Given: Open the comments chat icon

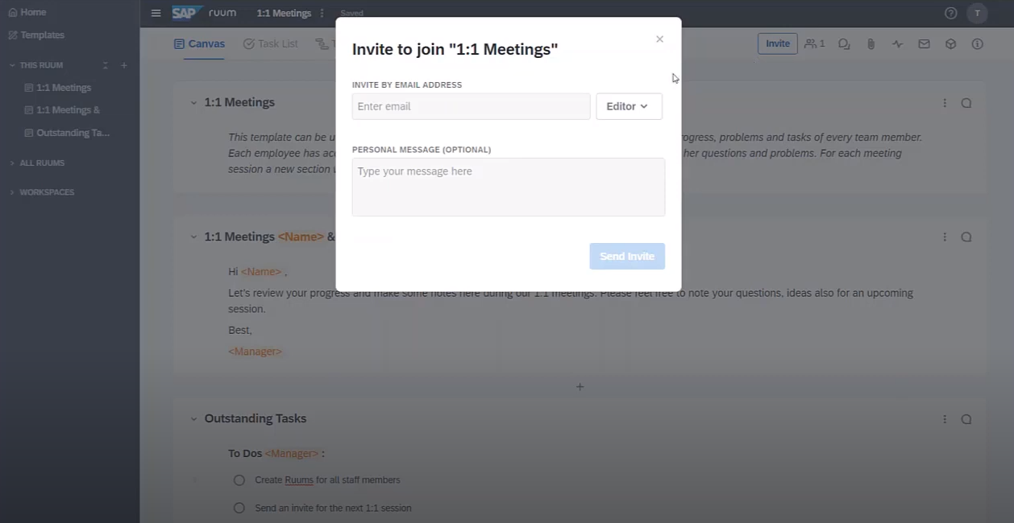Looking at the screenshot, I should click(844, 44).
